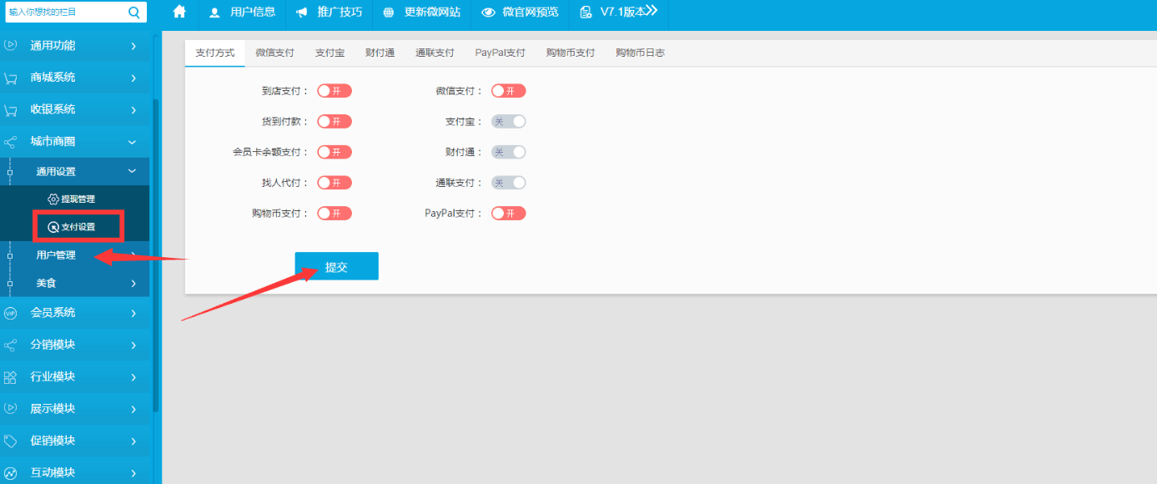Click the 用户信息 person icon

coord(215,13)
